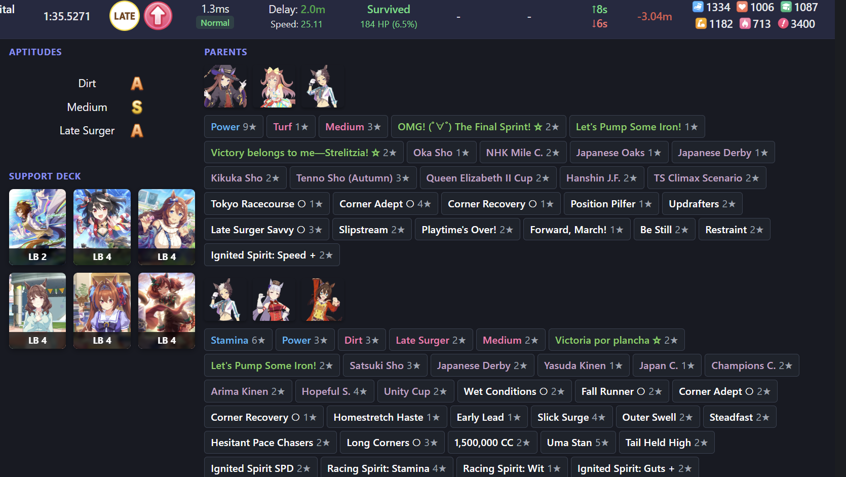Open the black-haired character support card
This screenshot has height=477, width=846.
[x=102, y=227]
